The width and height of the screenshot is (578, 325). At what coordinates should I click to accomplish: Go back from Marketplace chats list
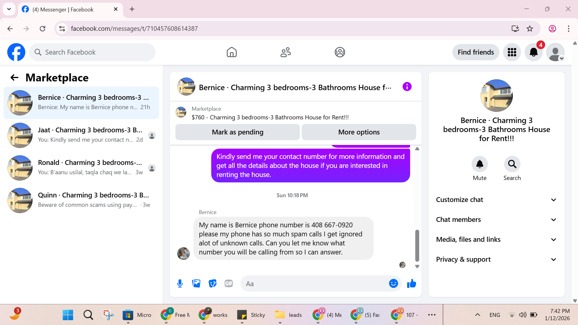[x=14, y=78]
